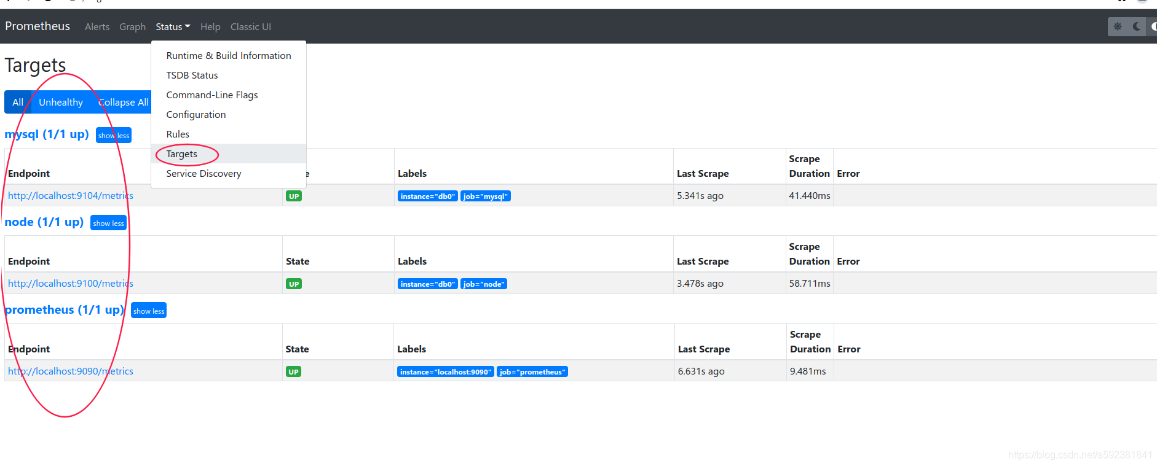This screenshot has width=1157, height=466.
Task: Collapse mysql group with show less
Action: 114,135
